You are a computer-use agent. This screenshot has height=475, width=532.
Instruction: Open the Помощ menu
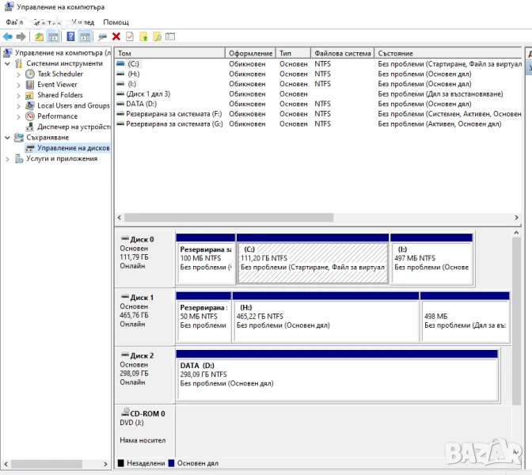coord(116,22)
